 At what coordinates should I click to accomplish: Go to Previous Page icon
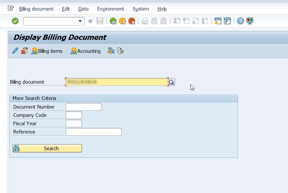click(x=186, y=21)
